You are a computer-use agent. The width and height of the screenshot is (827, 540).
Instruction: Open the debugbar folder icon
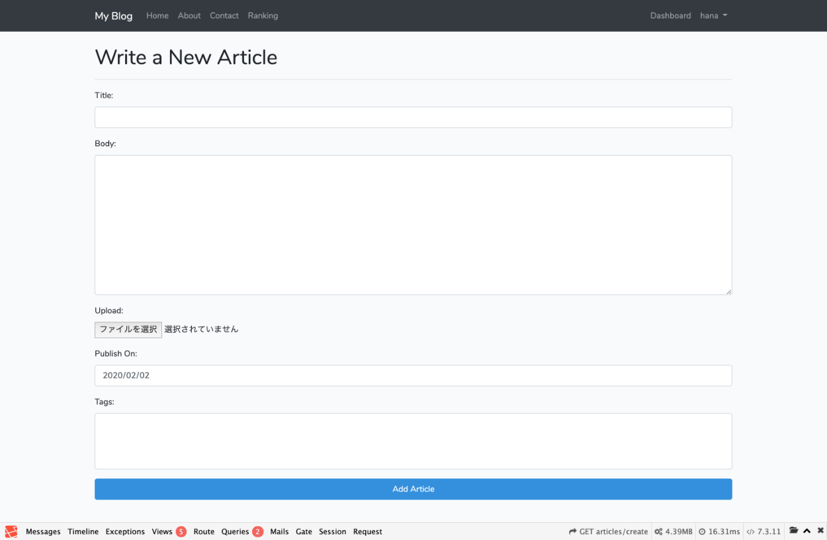point(794,531)
